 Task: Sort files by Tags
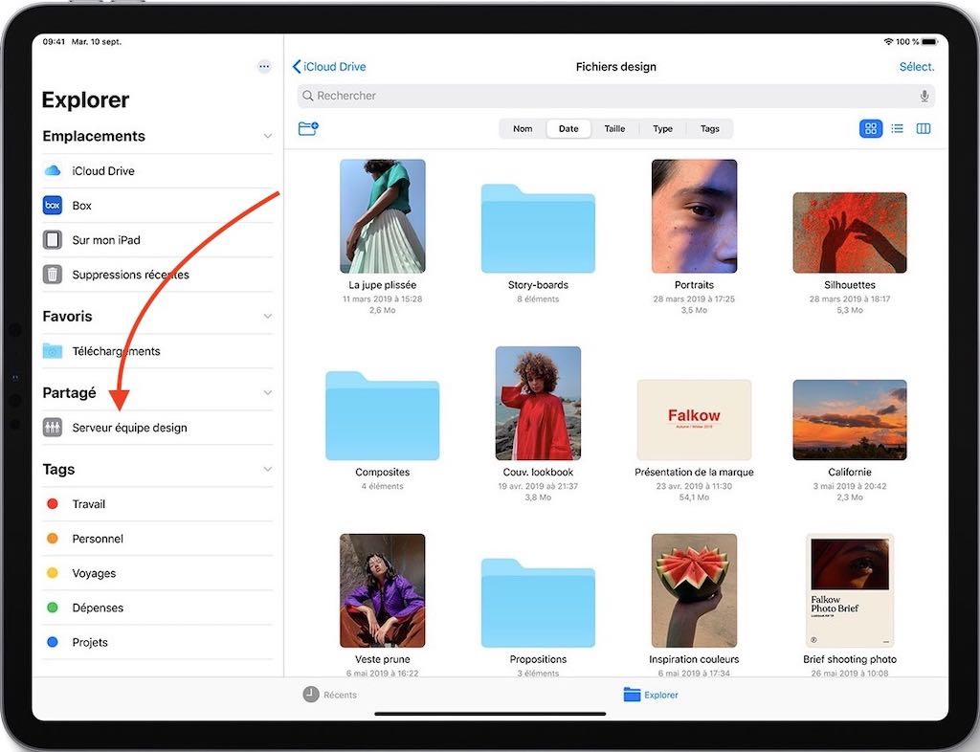(x=709, y=128)
